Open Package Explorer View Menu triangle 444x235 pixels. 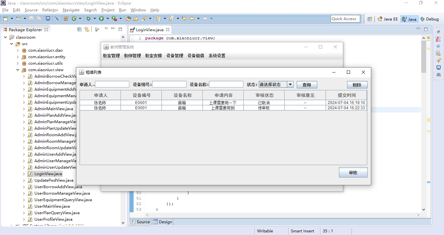click(x=106, y=29)
